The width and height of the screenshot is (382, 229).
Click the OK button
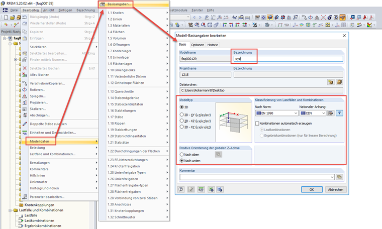coord(312,189)
